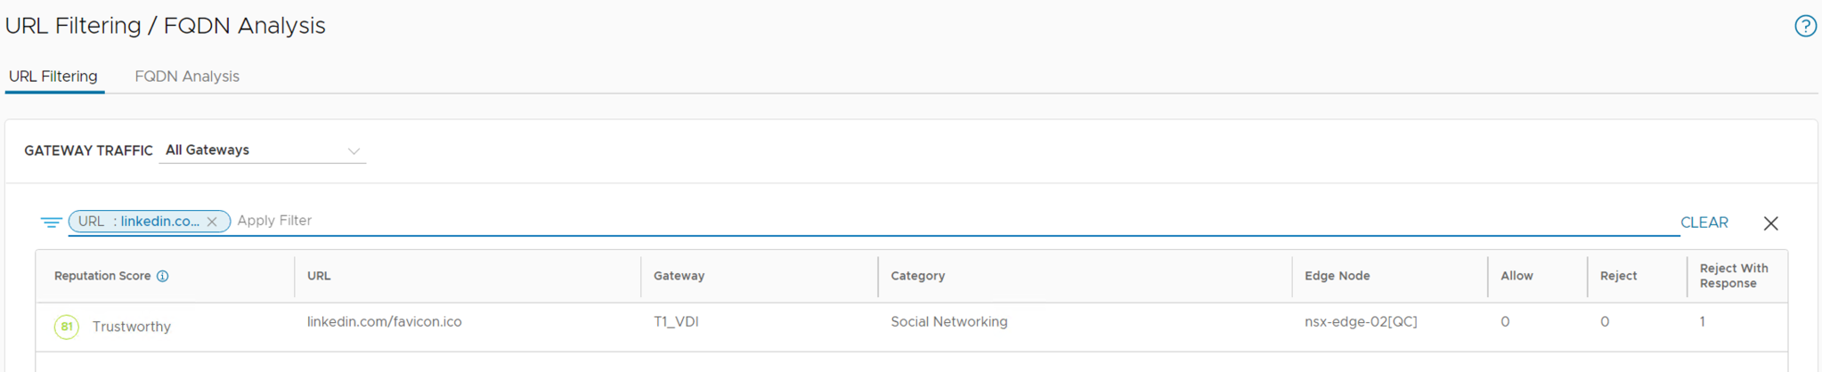Sort by the Edge Node column header
This screenshot has width=1822, height=372.
tap(1337, 276)
